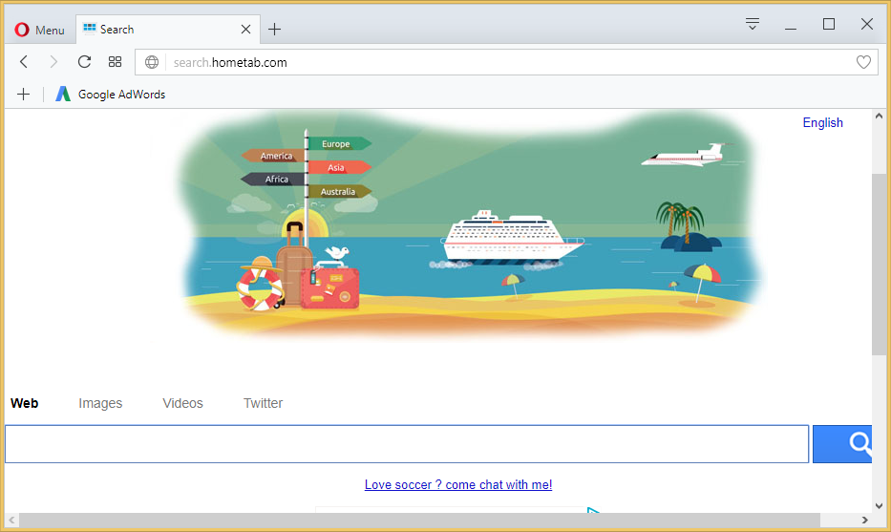Close the Search tab
Image resolution: width=891 pixels, height=532 pixels.
(245, 29)
